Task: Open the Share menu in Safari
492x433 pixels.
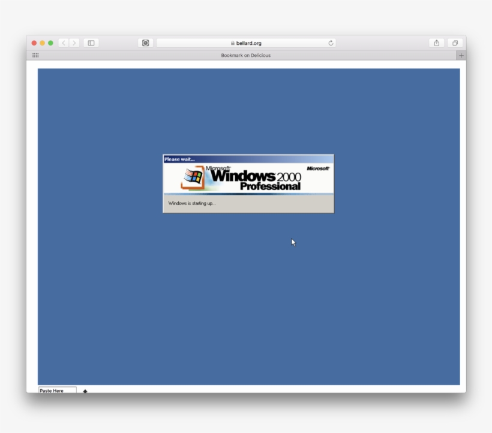Action: (436, 43)
